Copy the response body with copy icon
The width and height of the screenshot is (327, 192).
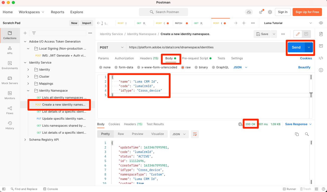tap(297, 134)
